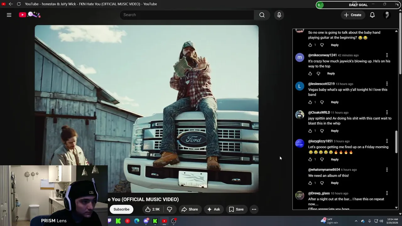Dislike @lesleescott5219's comment
The image size is (402, 226).
pyautogui.click(x=322, y=102)
